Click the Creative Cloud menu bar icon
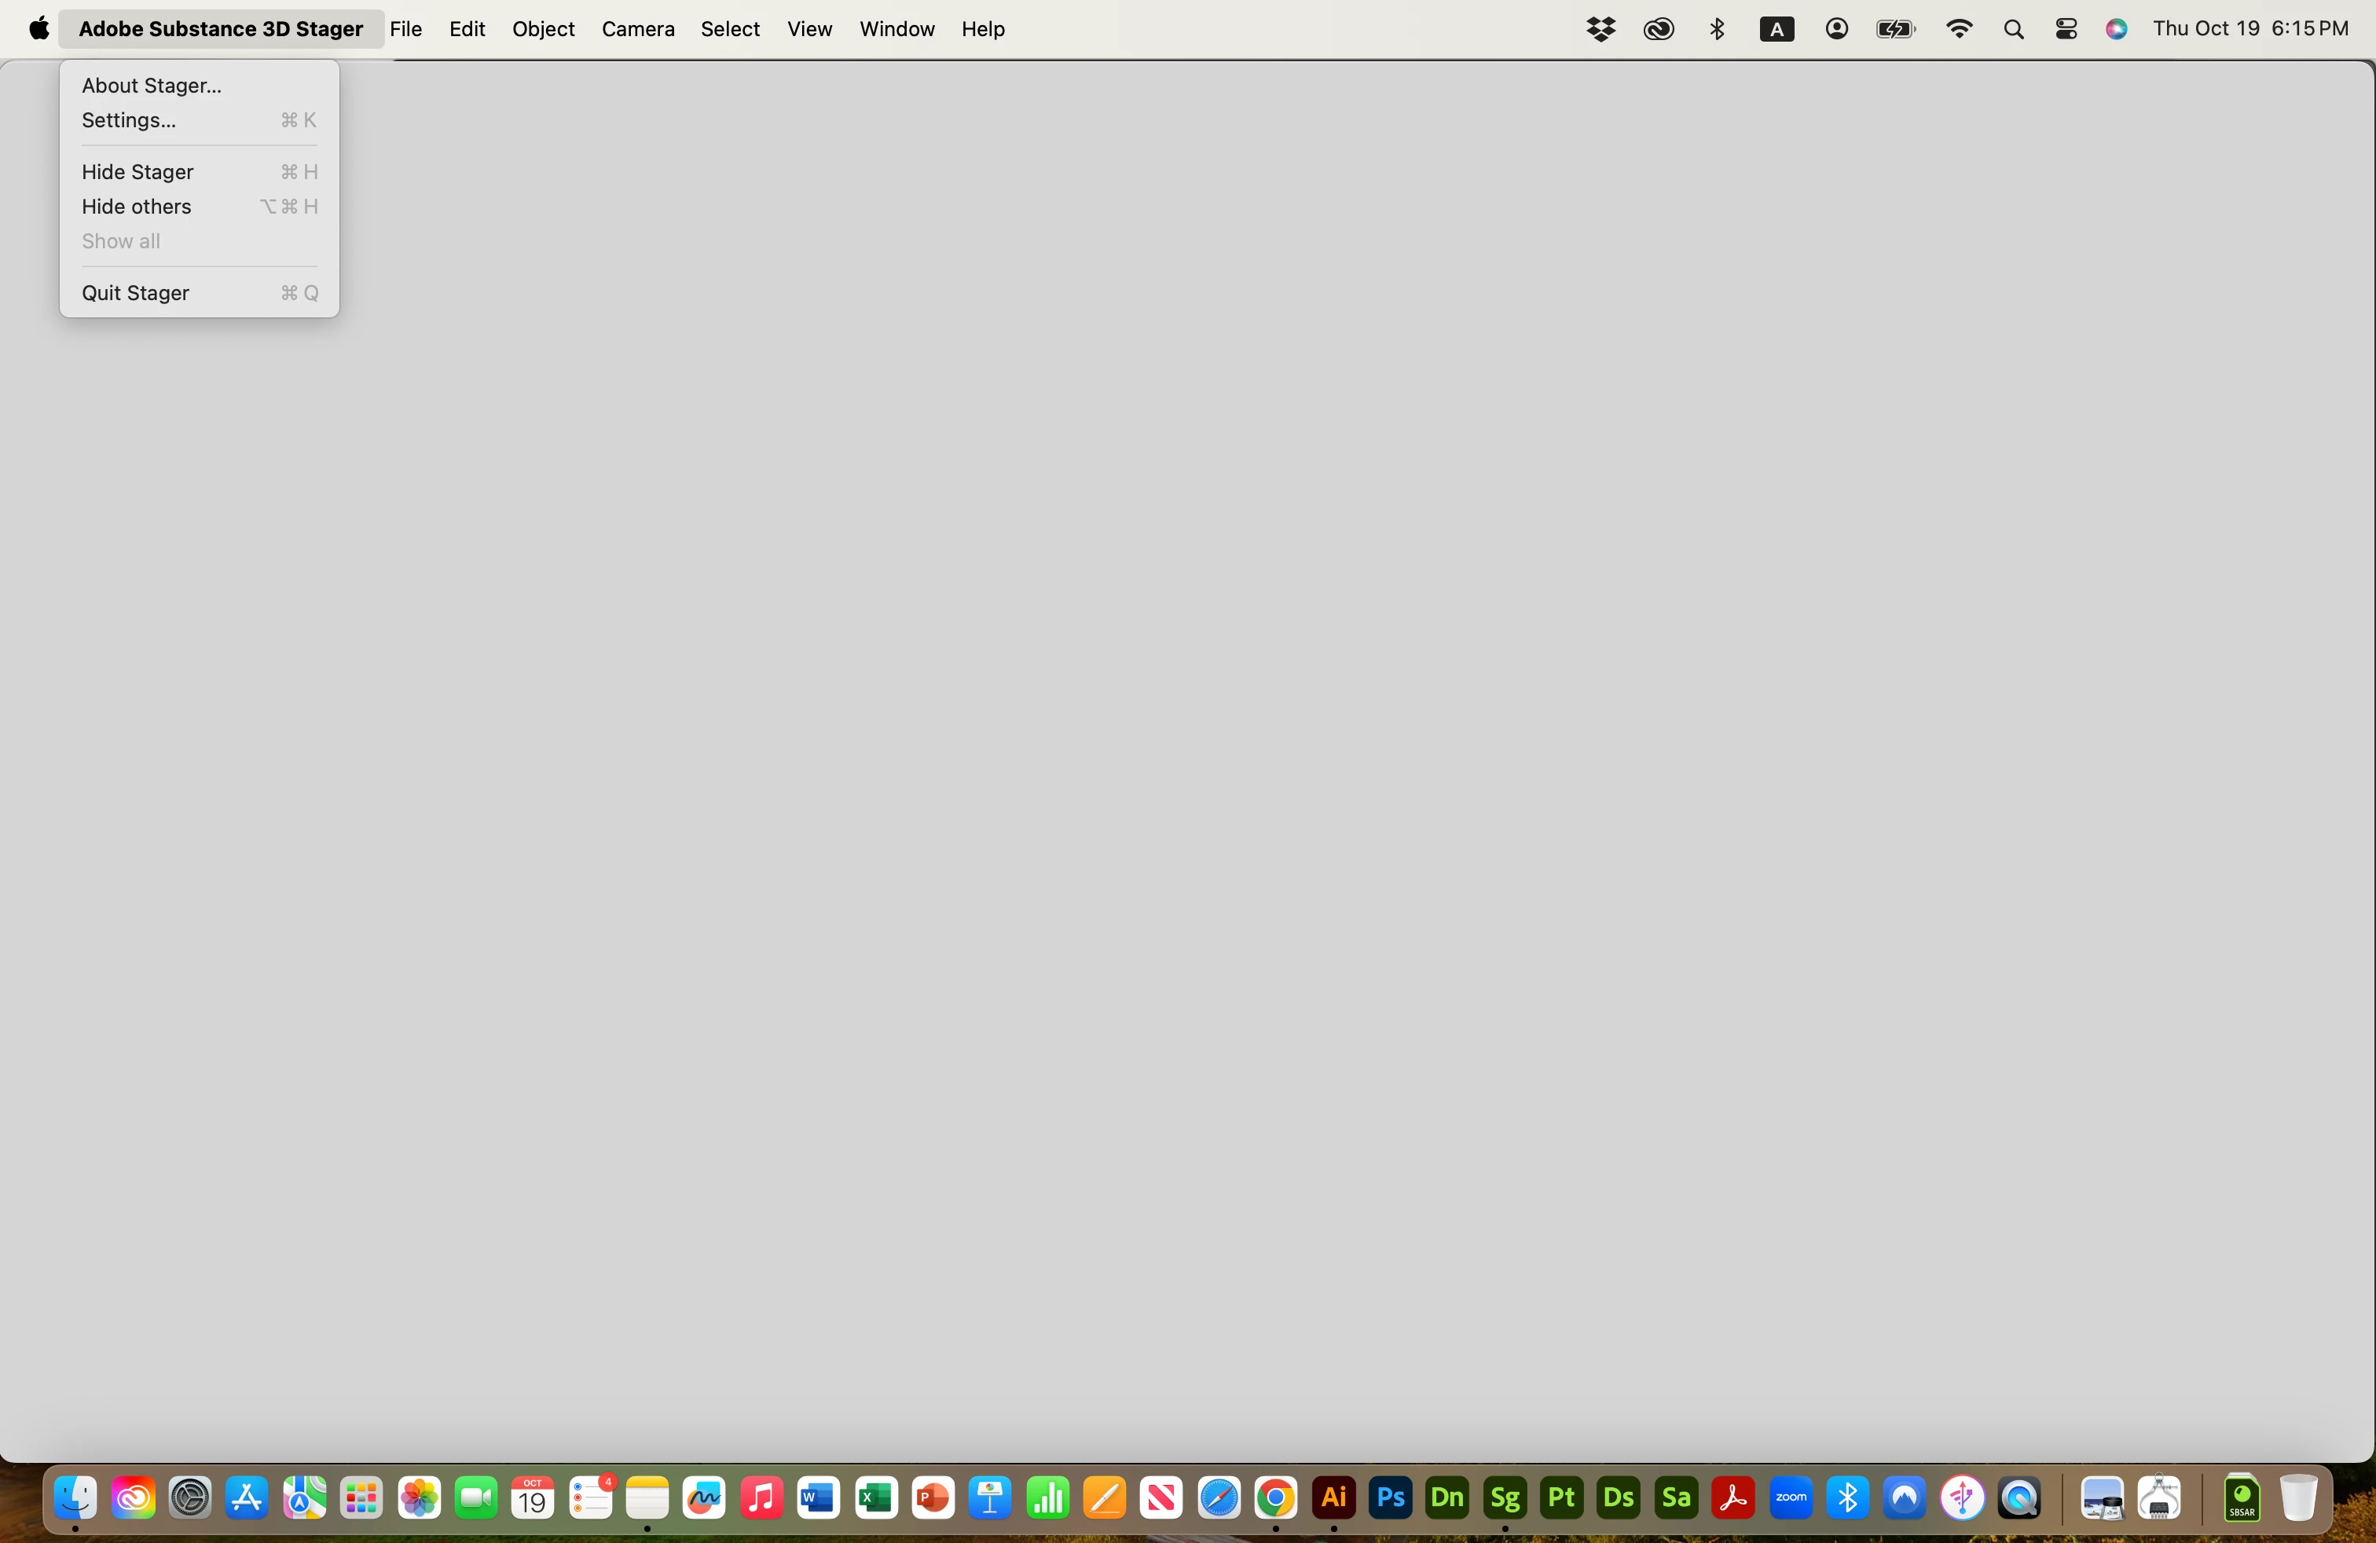This screenshot has width=2376, height=1543. 1658,29
